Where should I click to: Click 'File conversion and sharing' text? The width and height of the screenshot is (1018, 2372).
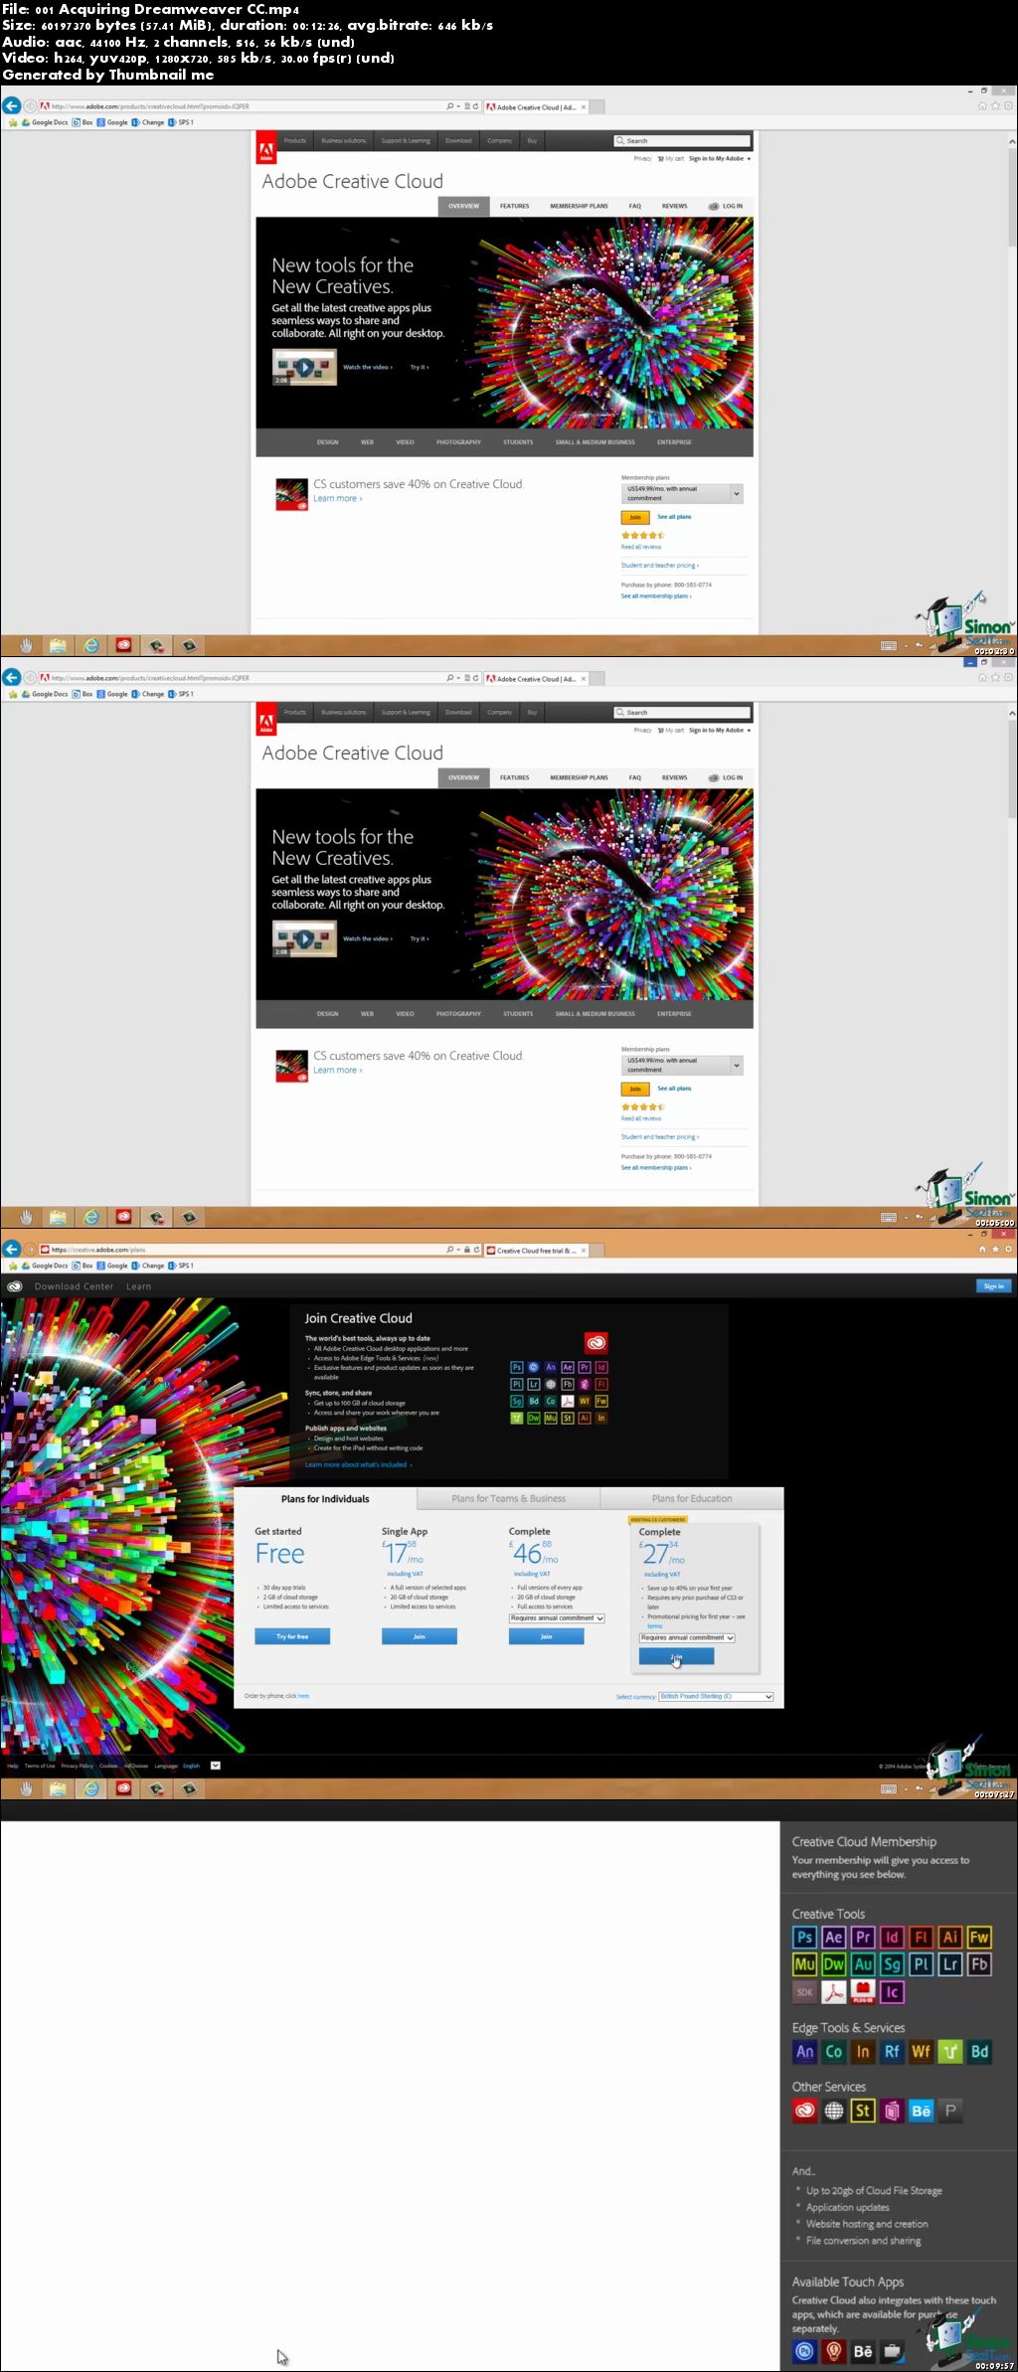tap(863, 2241)
